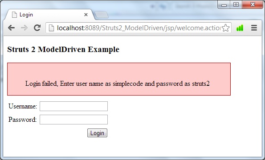
Task: Open the Chrome hamburger menu
Action: click(x=254, y=28)
